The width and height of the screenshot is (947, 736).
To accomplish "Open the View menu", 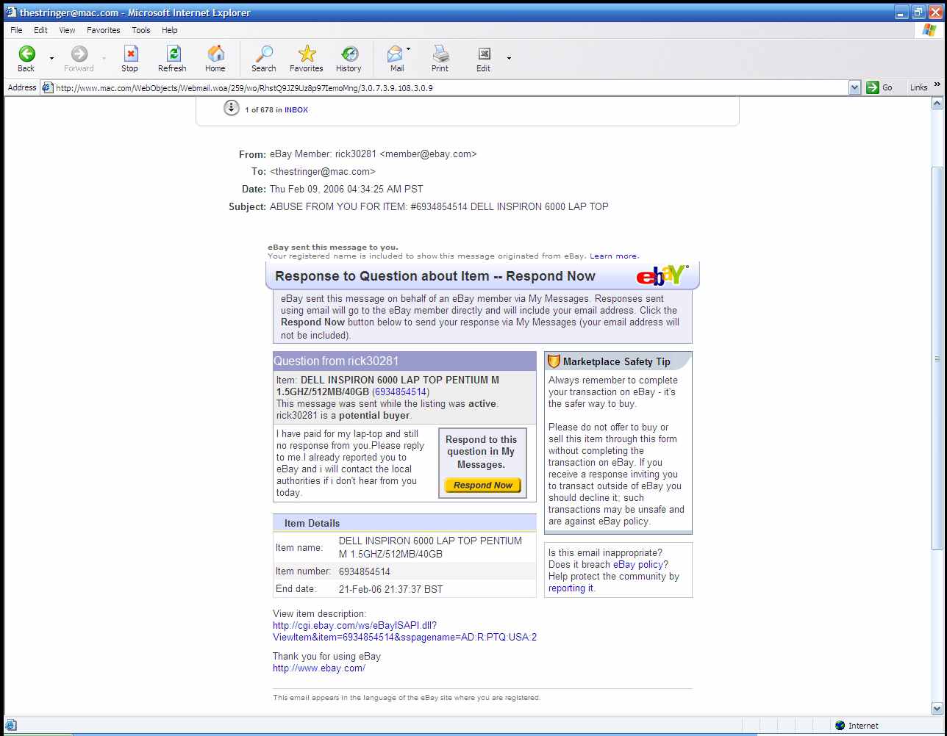I will 67,30.
